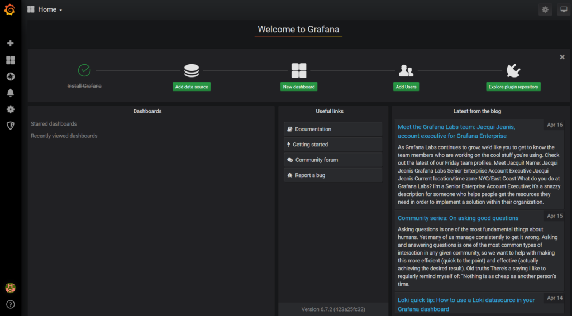The height and width of the screenshot is (316, 572).
Task: Click the Recently viewed dashboards heading
Action: 64,136
